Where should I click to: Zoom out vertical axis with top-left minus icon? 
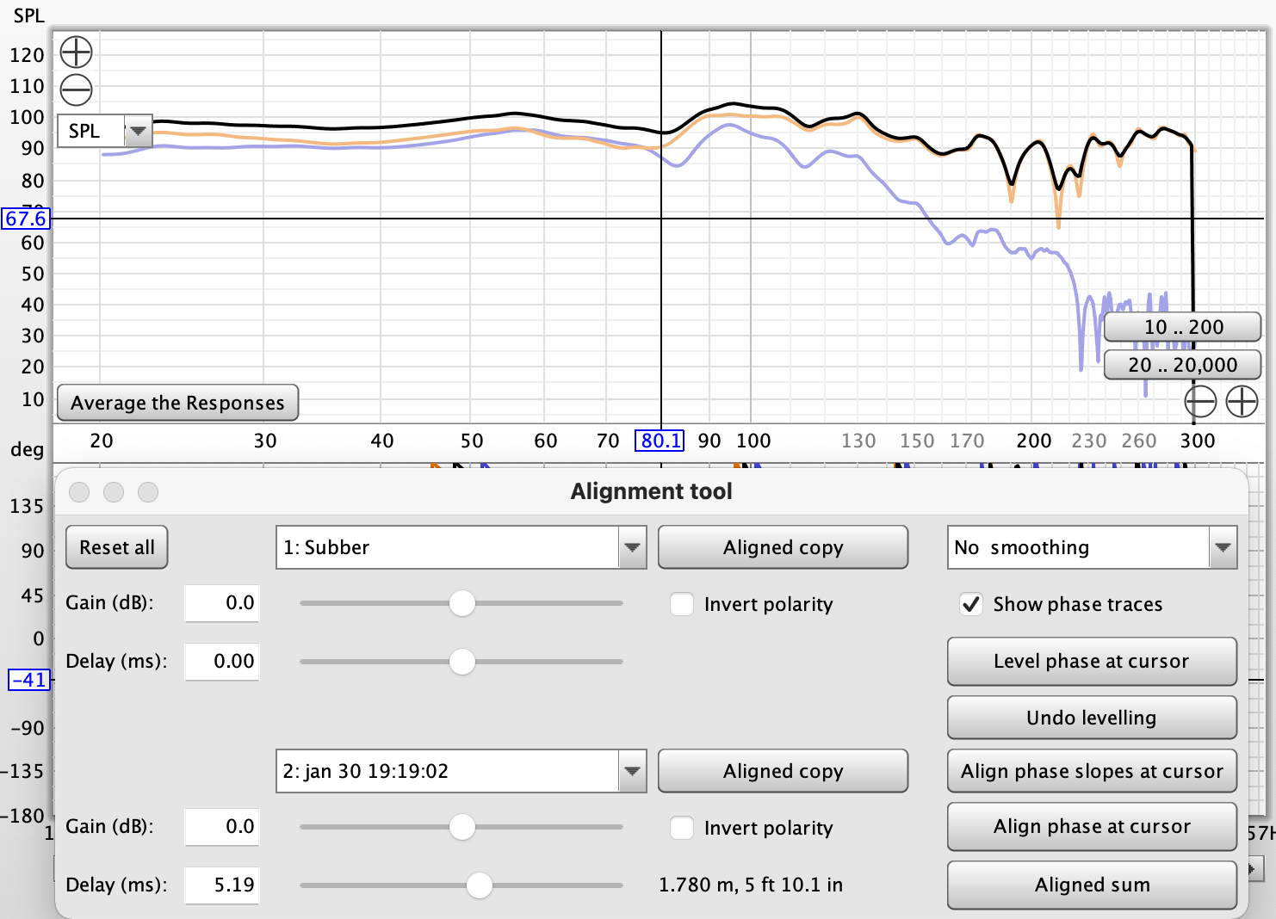tap(76, 89)
